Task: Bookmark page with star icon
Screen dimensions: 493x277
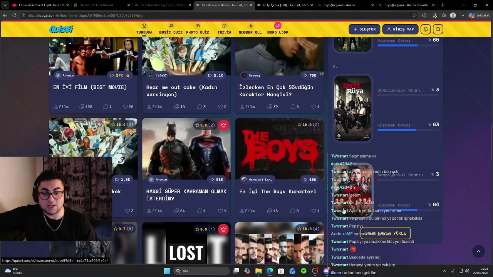Action: pos(414,15)
